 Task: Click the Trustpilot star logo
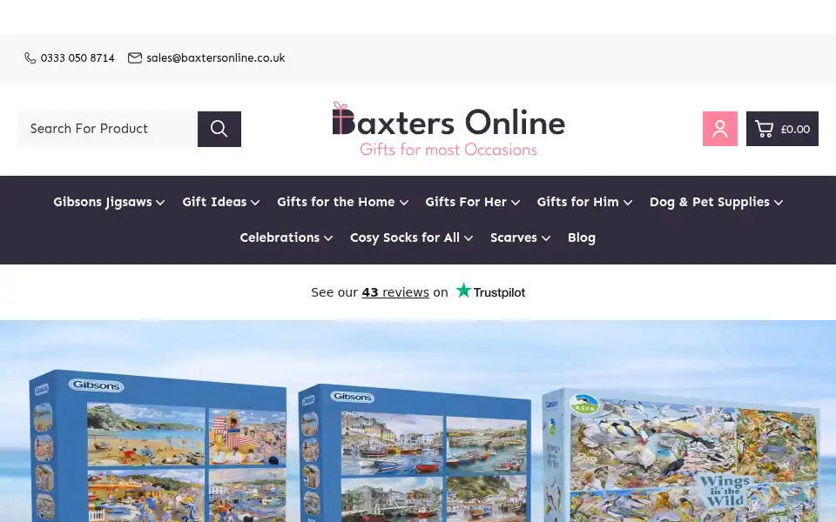[x=463, y=291]
